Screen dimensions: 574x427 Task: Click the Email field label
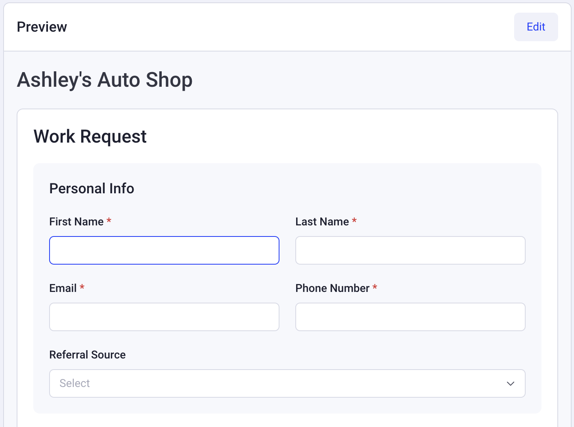[62, 288]
